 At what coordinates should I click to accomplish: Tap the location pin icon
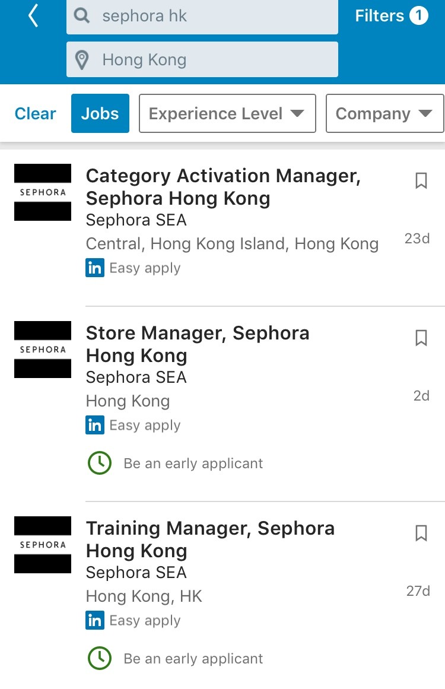point(82,60)
